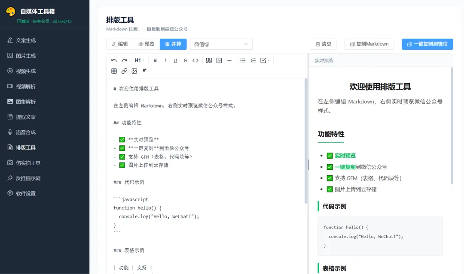The image size is (464, 274).
Task: Click the editor pane vertical scrollbar
Action: click(306, 141)
